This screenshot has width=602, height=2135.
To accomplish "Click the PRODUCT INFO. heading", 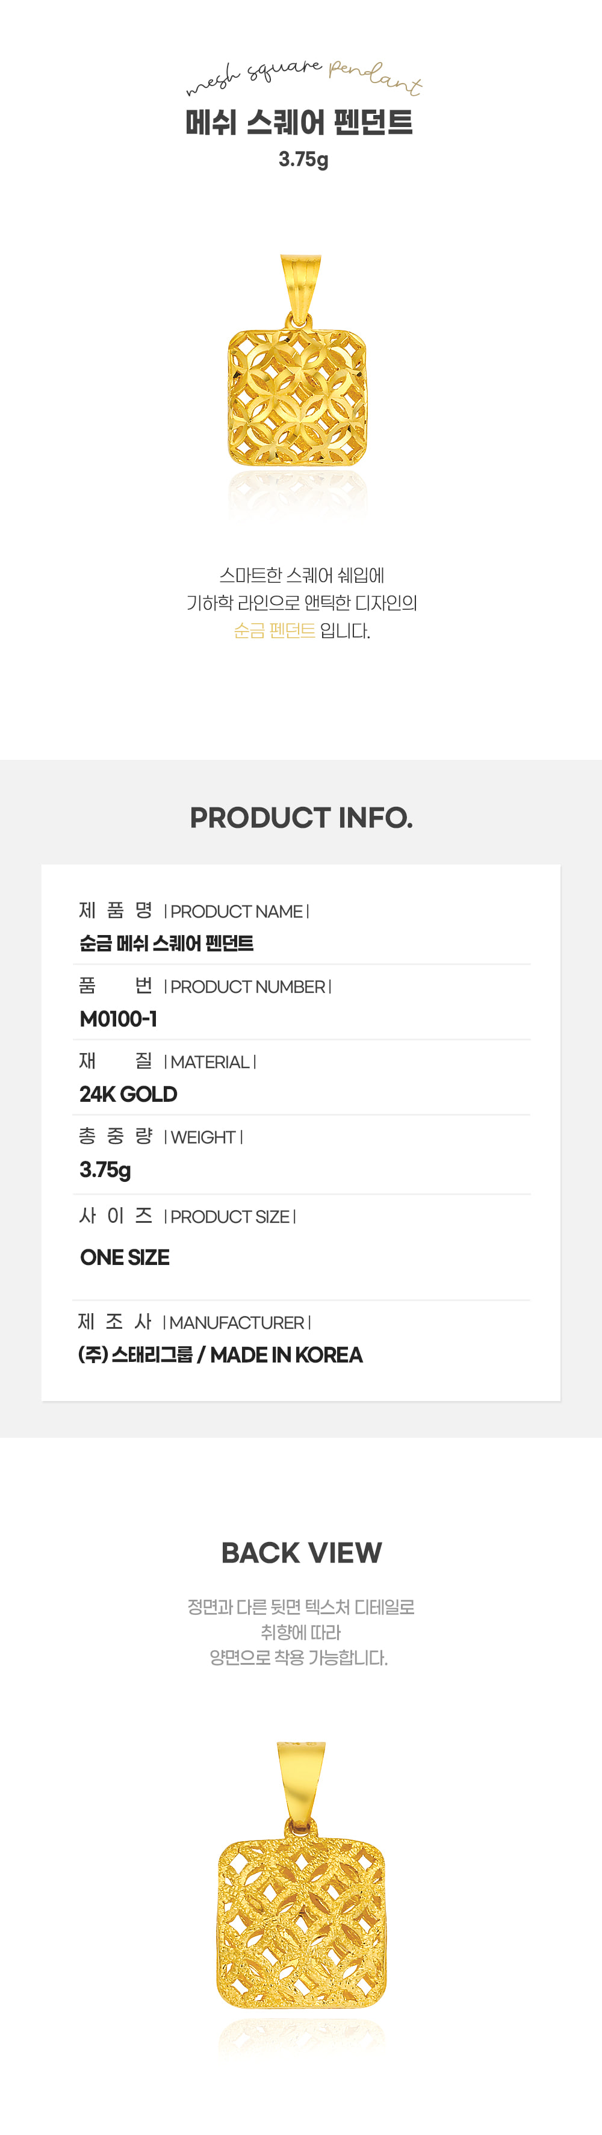I will [x=301, y=817].
